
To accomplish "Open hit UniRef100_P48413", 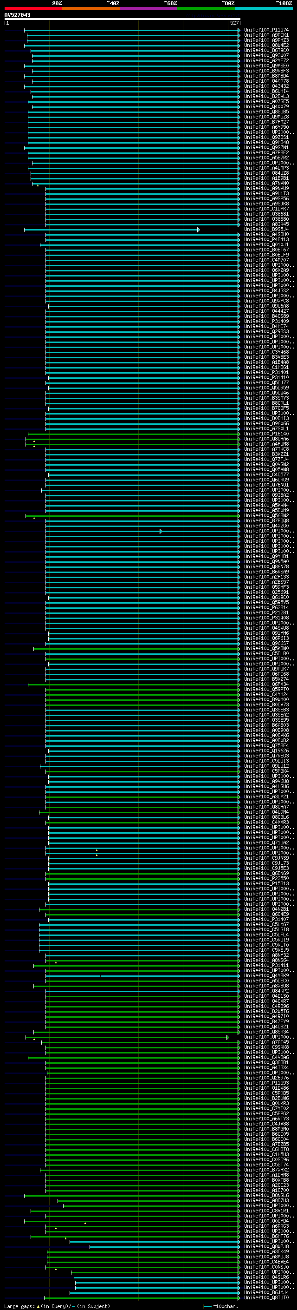I will 266,240.
